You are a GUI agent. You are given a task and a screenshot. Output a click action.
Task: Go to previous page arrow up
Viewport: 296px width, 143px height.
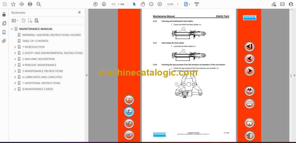tap(95, 4)
